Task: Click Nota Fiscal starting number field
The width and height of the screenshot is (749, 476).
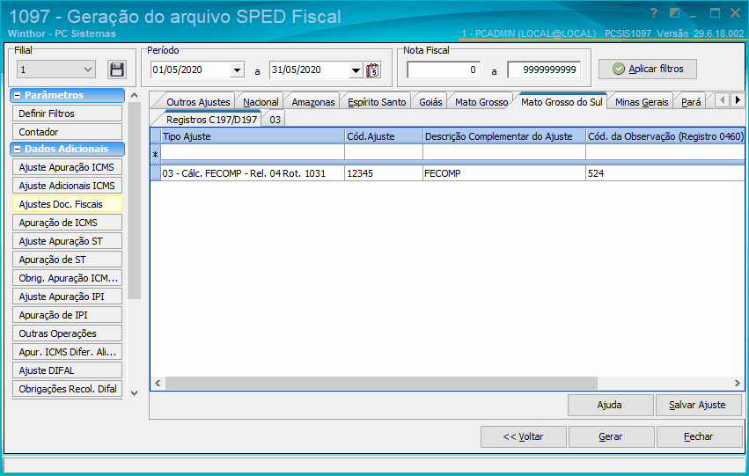Action: point(444,70)
